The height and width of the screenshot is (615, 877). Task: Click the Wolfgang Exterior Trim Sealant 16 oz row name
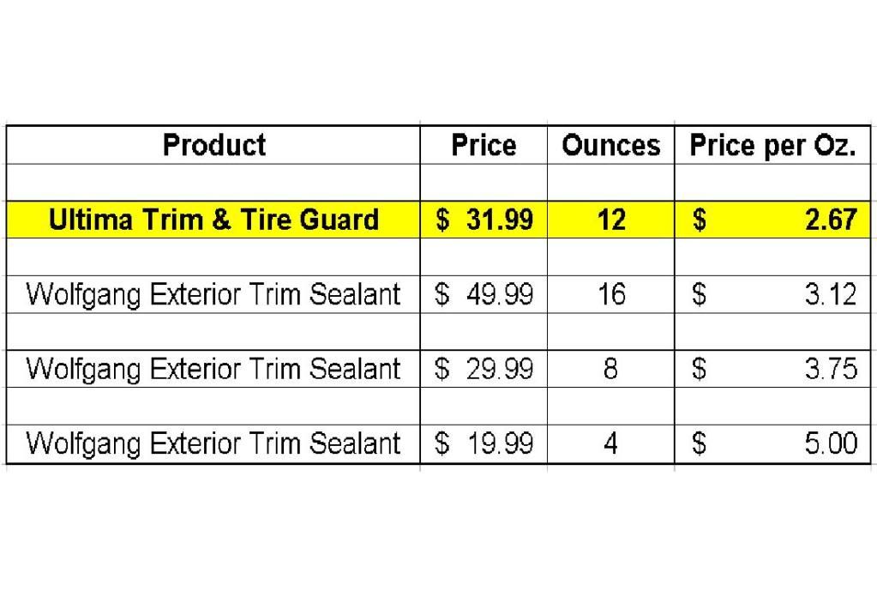213,294
